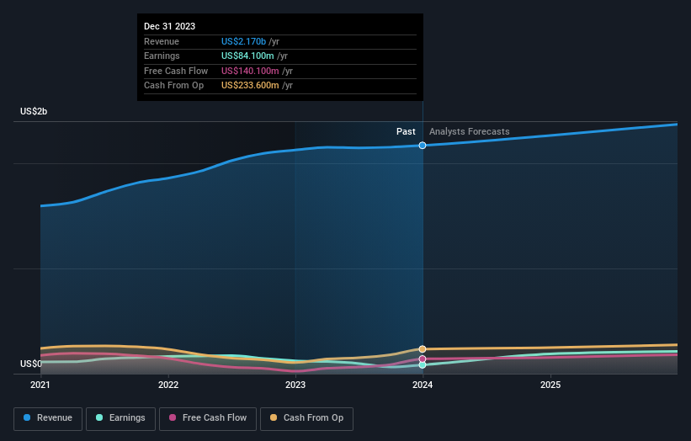Click the Earnings row label in tooltip

click(162, 56)
